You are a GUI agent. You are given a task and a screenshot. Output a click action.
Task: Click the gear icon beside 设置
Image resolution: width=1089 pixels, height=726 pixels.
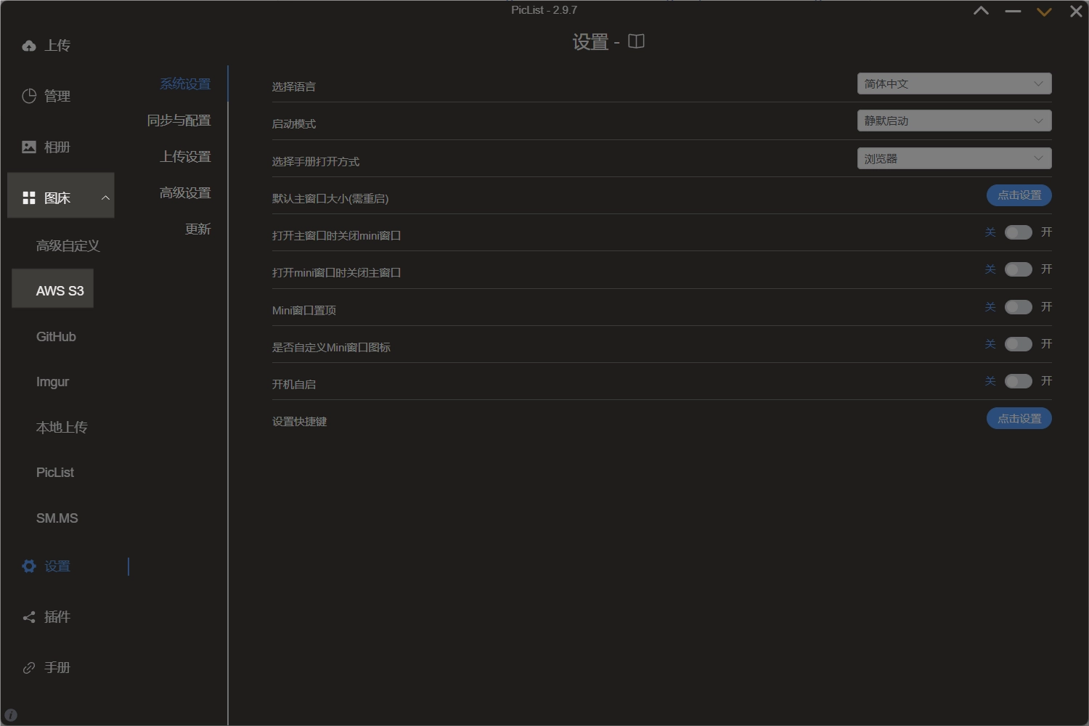(x=29, y=566)
